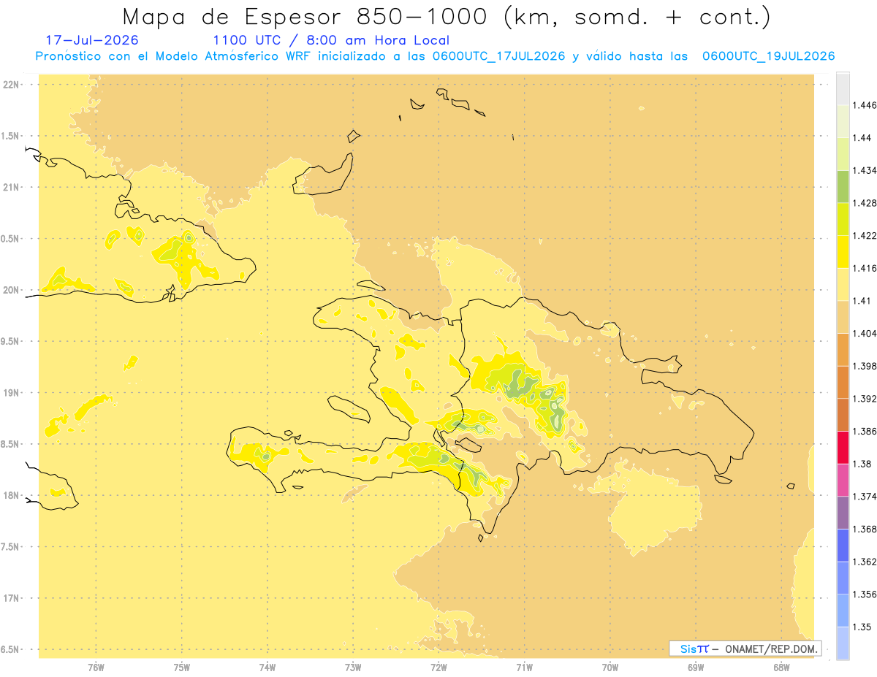Click the '75W' longitude label
Viewport: 877px width, 677px height.
pos(182,667)
